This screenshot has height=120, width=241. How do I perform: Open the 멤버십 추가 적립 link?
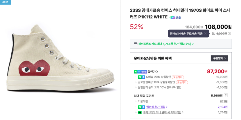[x=157, y=107]
